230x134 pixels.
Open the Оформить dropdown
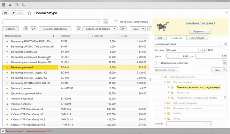click(200, 31)
